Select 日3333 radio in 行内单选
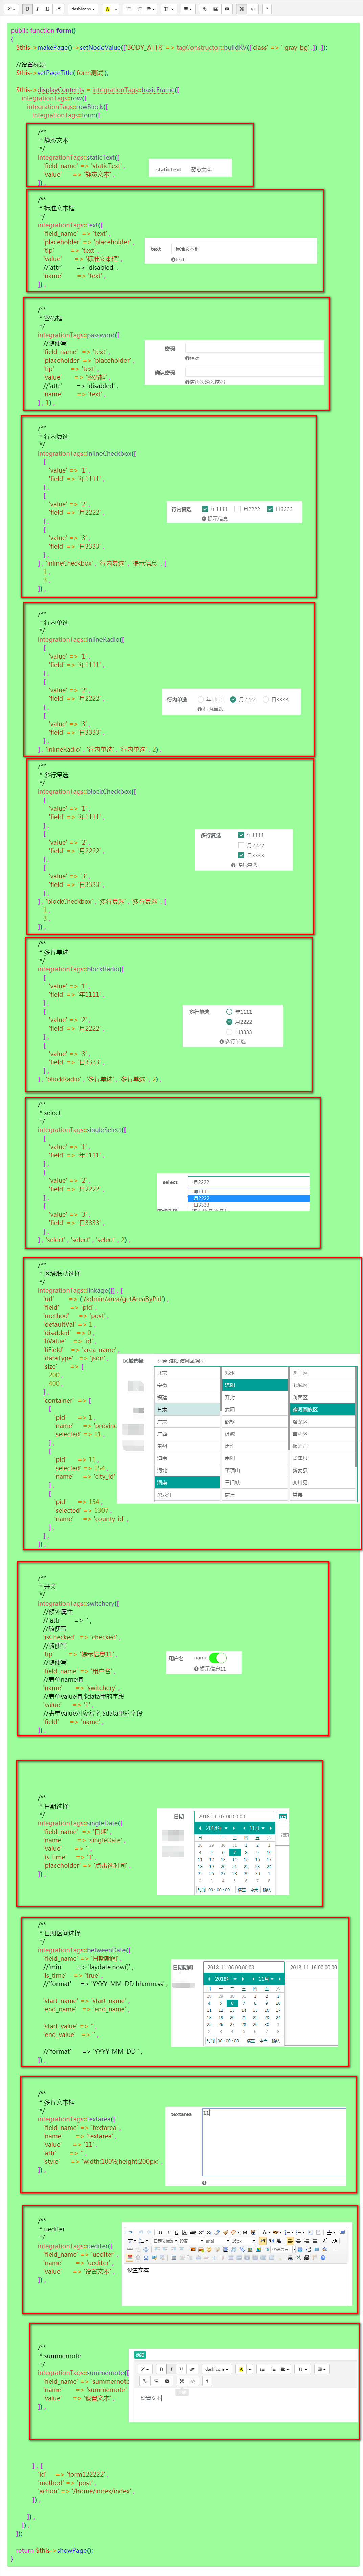363x2576 pixels. 266,699
